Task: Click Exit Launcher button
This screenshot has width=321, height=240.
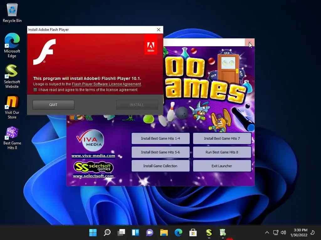Action: pos(222,166)
